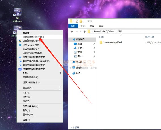Switch to the 主页 ribbon tab
The image size is (161, 130).
[x=83, y=26]
